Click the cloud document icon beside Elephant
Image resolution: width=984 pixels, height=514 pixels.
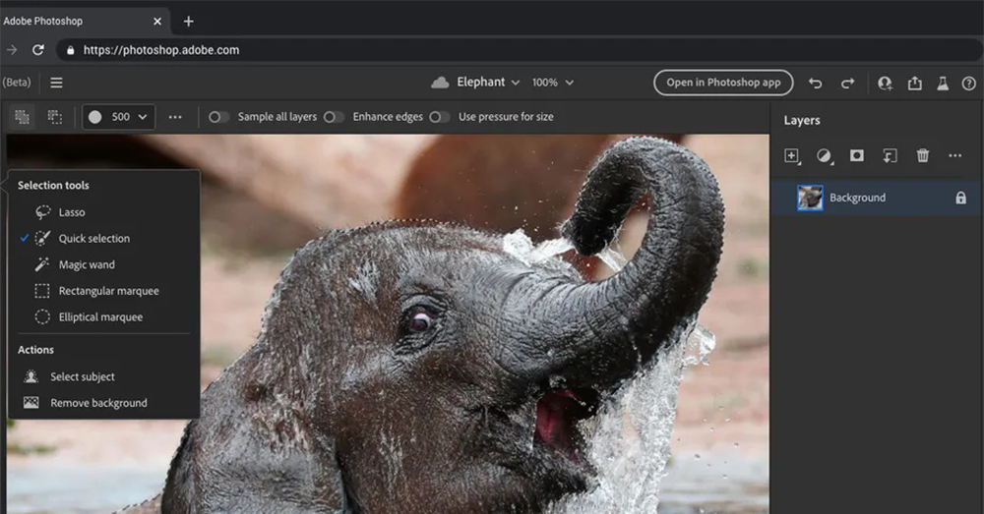[440, 83]
